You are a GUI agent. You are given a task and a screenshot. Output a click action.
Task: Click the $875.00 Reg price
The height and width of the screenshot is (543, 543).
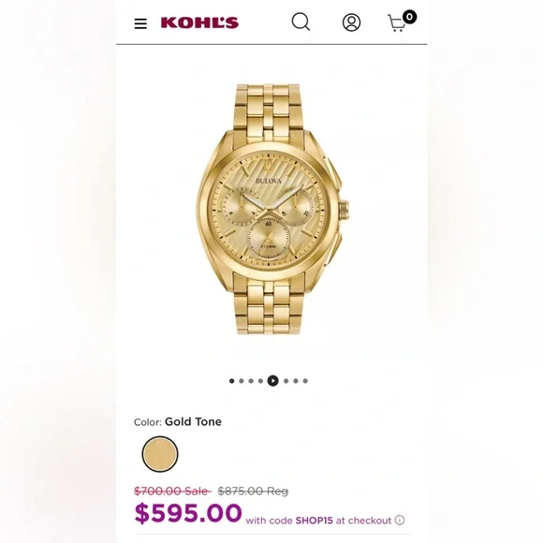tap(253, 491)
